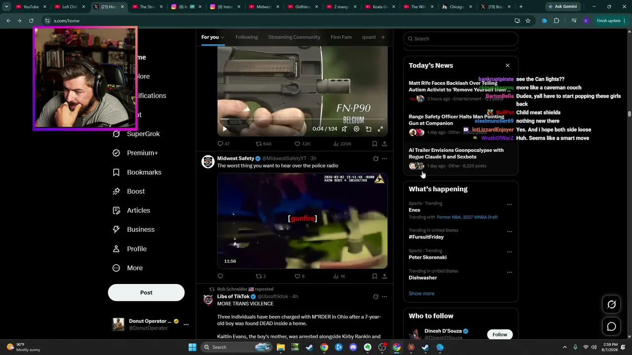View analytics showing 220K views

[342, 144]
